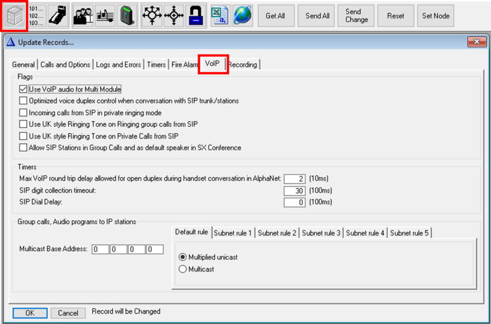Click the globe web icon

click(x=242, y=16)
